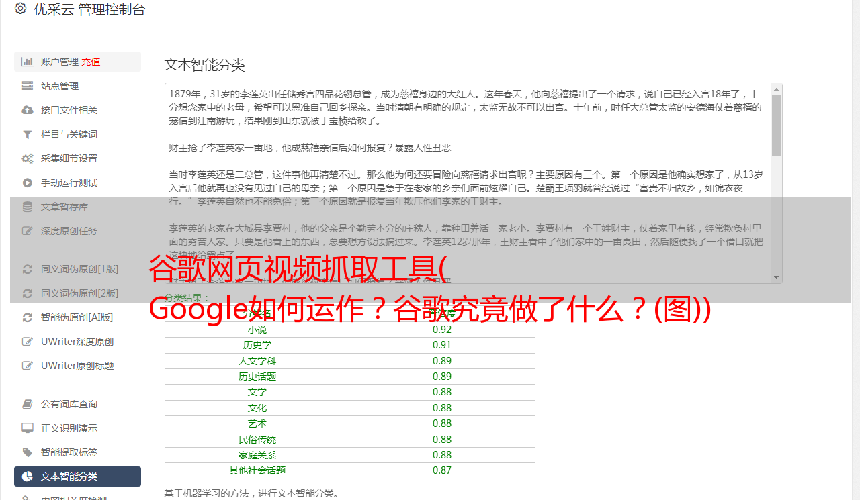Image resolution: width=860 pixels, height=500 pixels.
Task: Click the text area scrollbar up arrow
Action: point(776,89)
